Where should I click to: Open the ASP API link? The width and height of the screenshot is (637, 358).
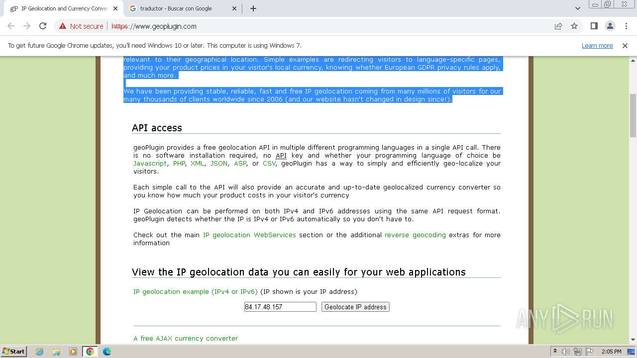[240, 163]
